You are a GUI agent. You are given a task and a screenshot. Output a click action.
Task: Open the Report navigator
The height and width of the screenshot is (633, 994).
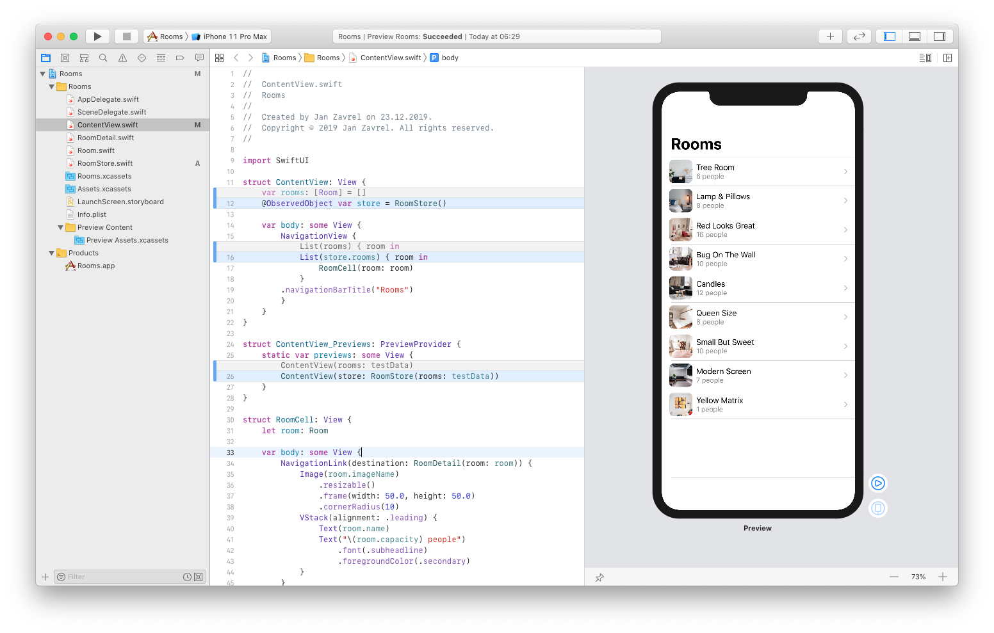(199, 58)
